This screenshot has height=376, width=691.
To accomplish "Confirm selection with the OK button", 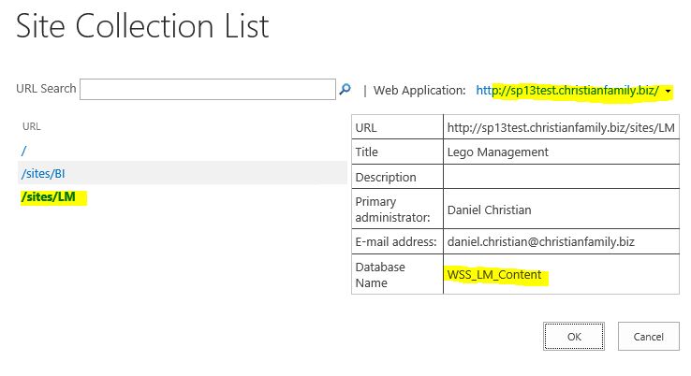I will [574, 337].
